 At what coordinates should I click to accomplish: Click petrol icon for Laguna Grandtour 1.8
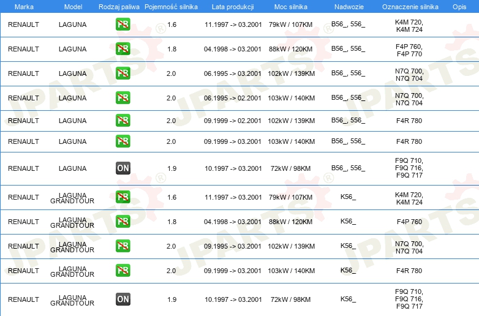(x=123, y=221)
